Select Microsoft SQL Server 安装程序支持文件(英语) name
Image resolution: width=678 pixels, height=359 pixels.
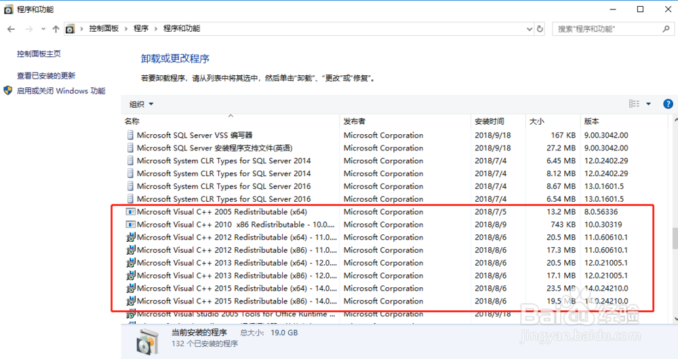point(214,148)
